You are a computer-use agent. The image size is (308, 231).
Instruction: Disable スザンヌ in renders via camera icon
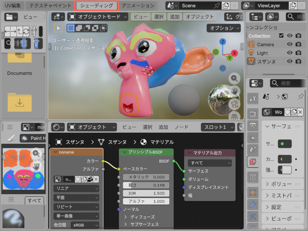[299, 61]
